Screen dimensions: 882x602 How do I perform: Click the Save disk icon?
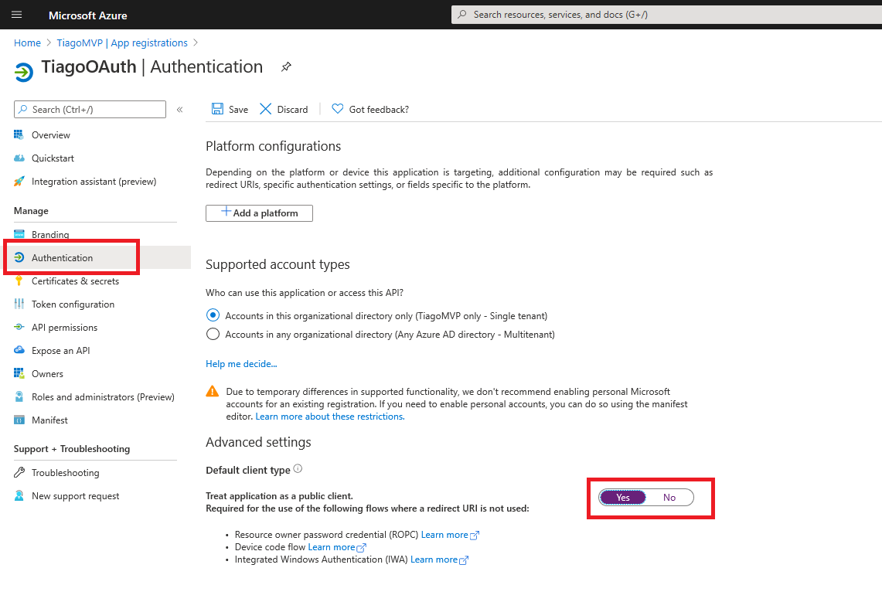point(218,109)
